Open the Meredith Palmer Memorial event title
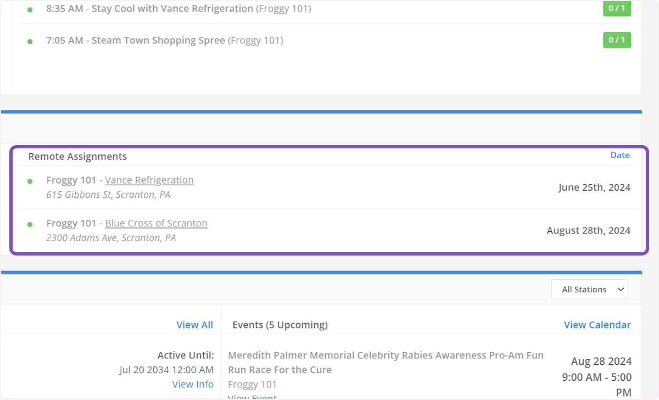This screenshot has height=400, width=659. pyautogui.click(x=386, y=363)
